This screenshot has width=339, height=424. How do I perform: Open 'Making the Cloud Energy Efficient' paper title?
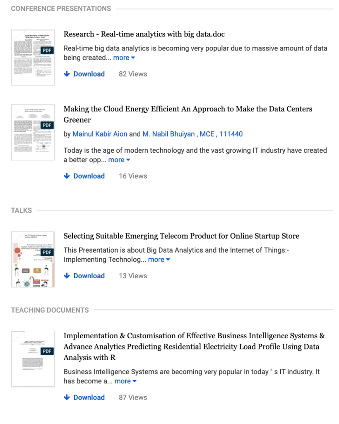coord(188,109)
